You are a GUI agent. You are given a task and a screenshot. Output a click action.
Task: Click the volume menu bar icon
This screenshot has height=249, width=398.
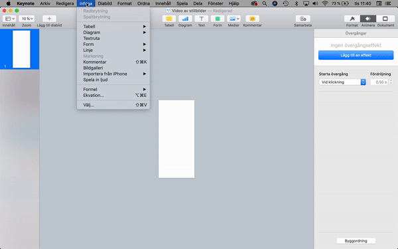(x=315, y=3)
